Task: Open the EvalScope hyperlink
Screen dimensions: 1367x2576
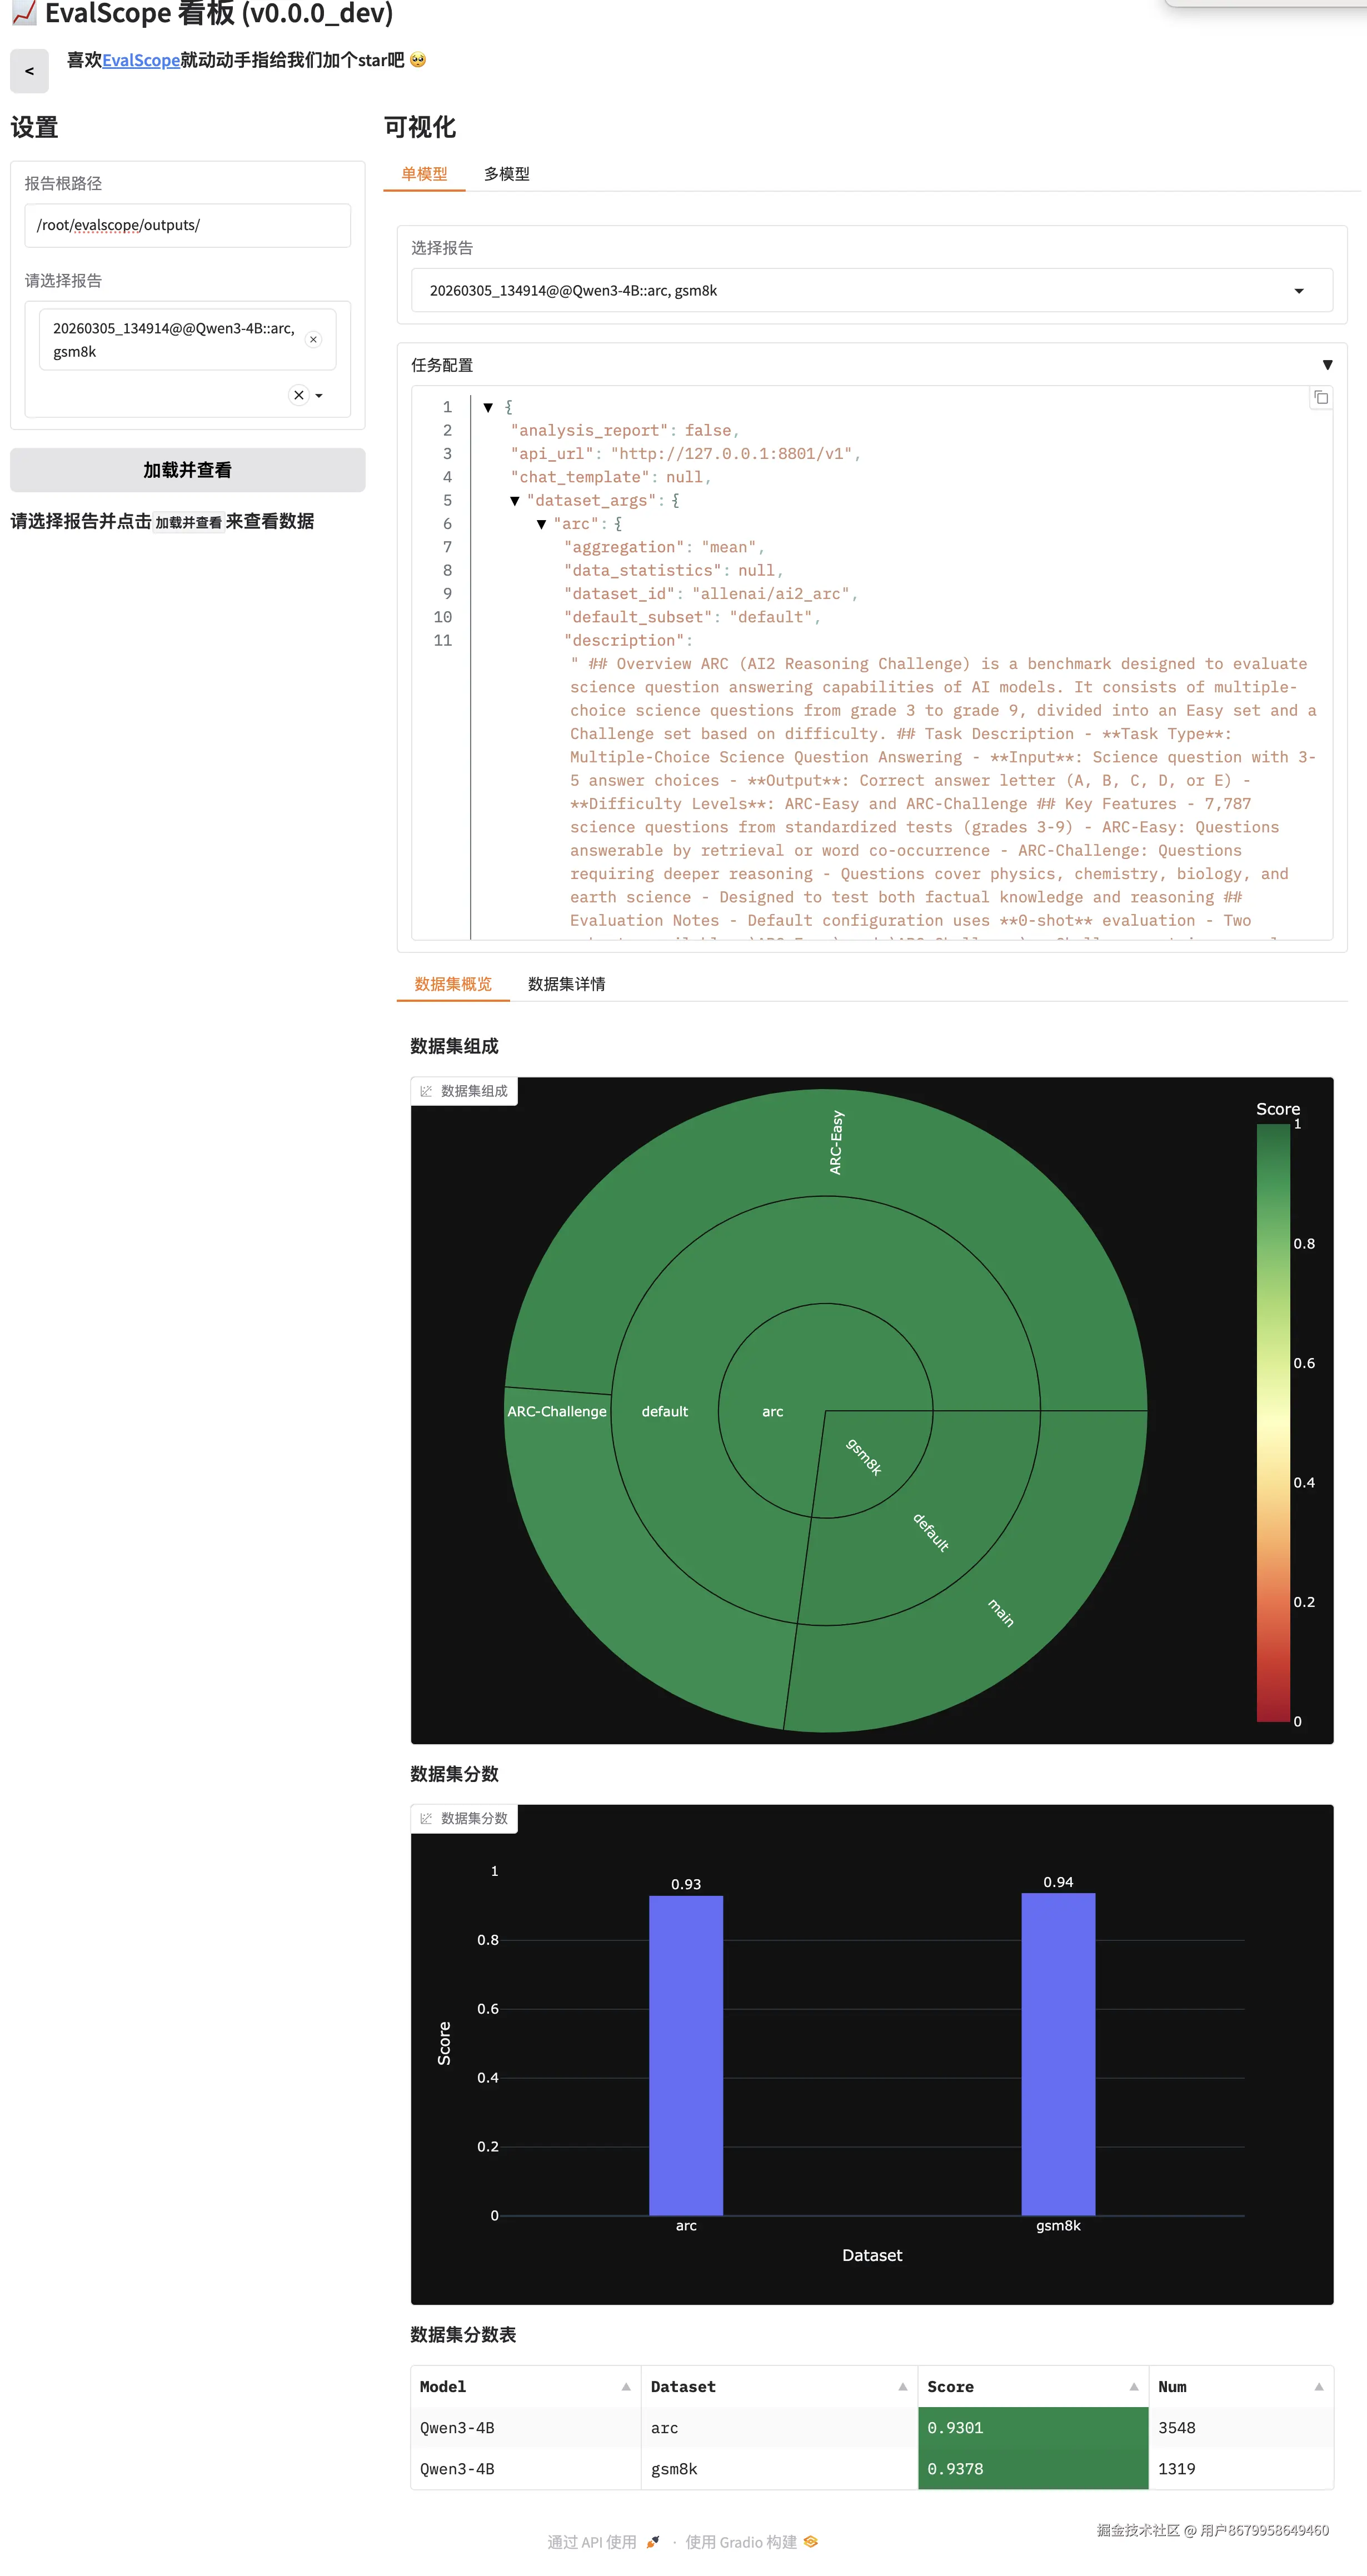Action: click(141, 60)
